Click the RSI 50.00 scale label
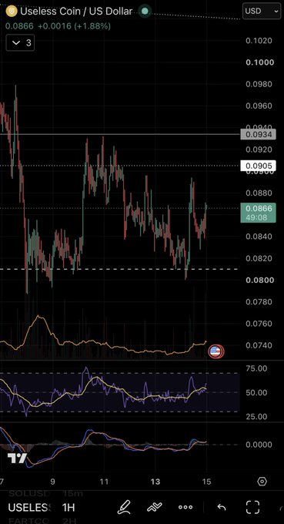The width and height of the screenshot is (284, 524). 256,392
